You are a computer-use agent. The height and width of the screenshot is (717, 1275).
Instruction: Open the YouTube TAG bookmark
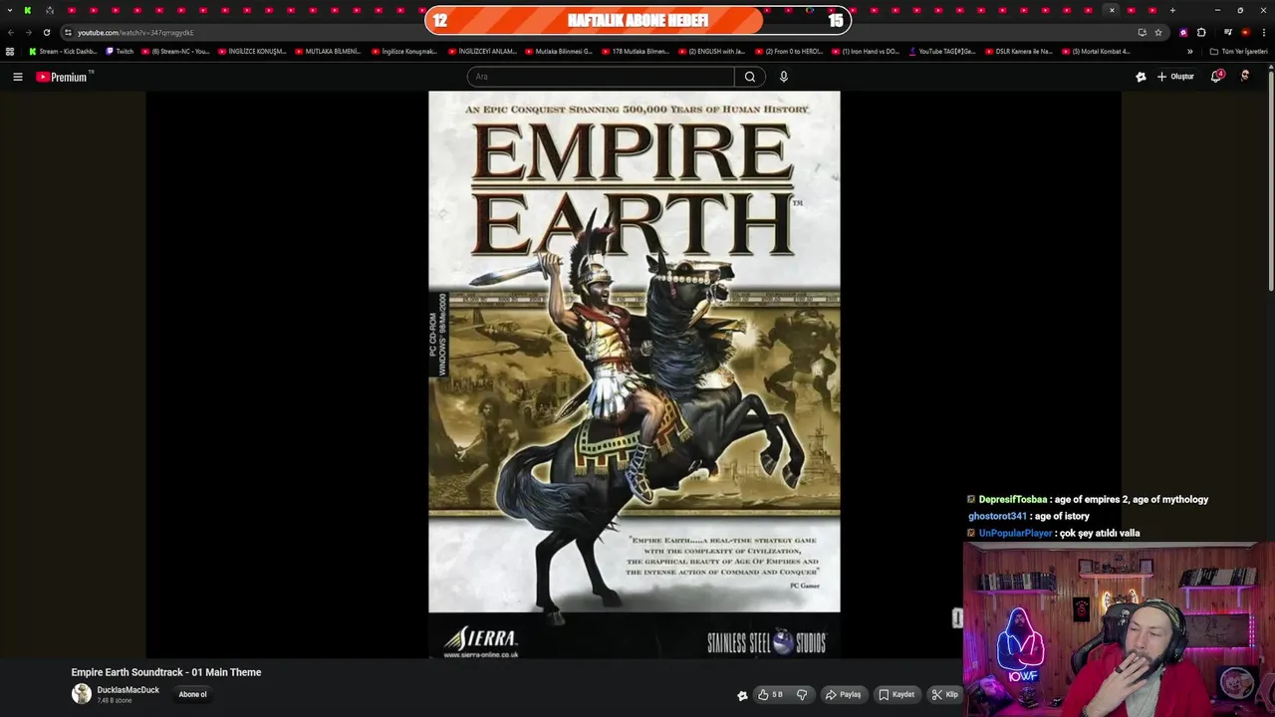(942, 52)
